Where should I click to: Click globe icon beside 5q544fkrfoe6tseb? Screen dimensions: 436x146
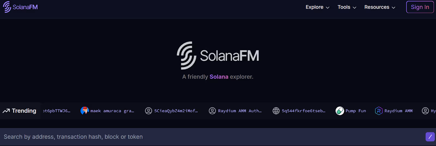click(276, 111)
